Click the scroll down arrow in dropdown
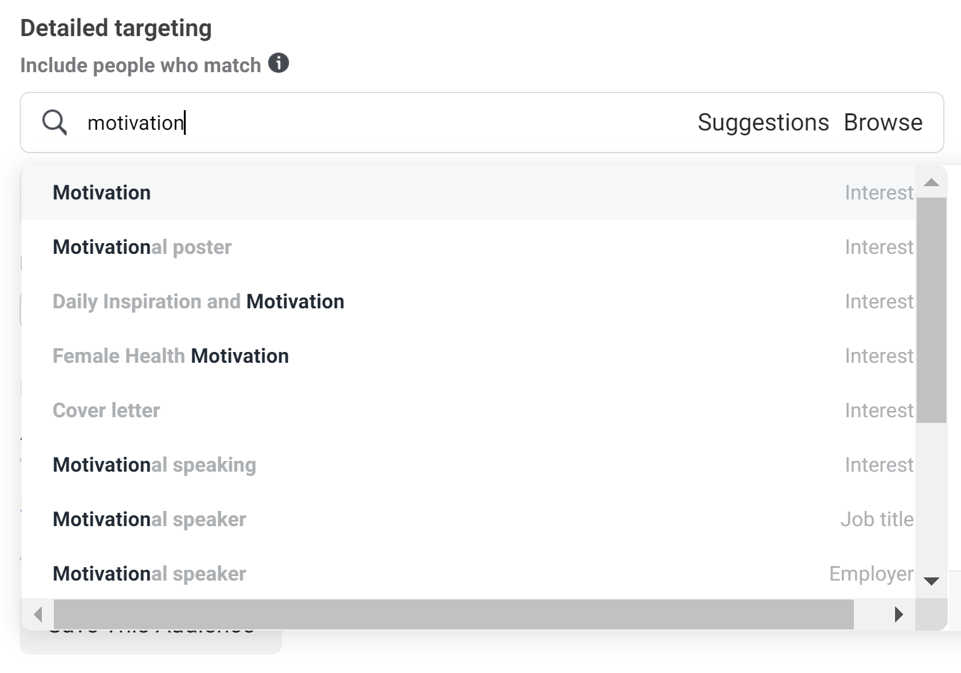This screenshot has width=961, height=673. click(x=931, y=581)
